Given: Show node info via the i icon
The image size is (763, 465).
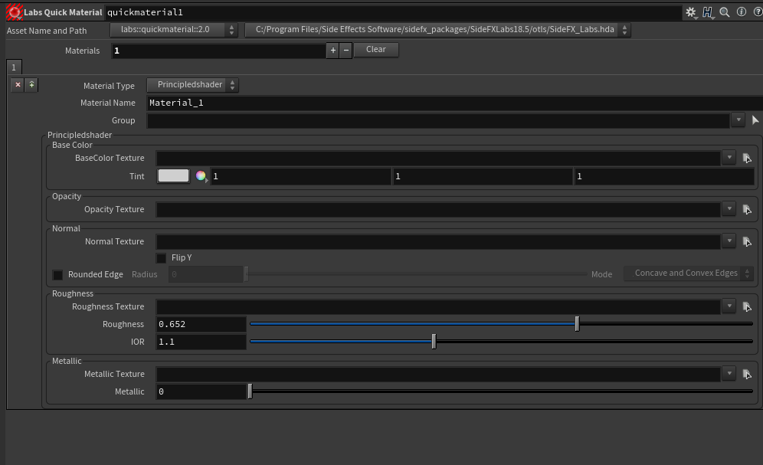Looking at the screenshot, I should 741,11.
